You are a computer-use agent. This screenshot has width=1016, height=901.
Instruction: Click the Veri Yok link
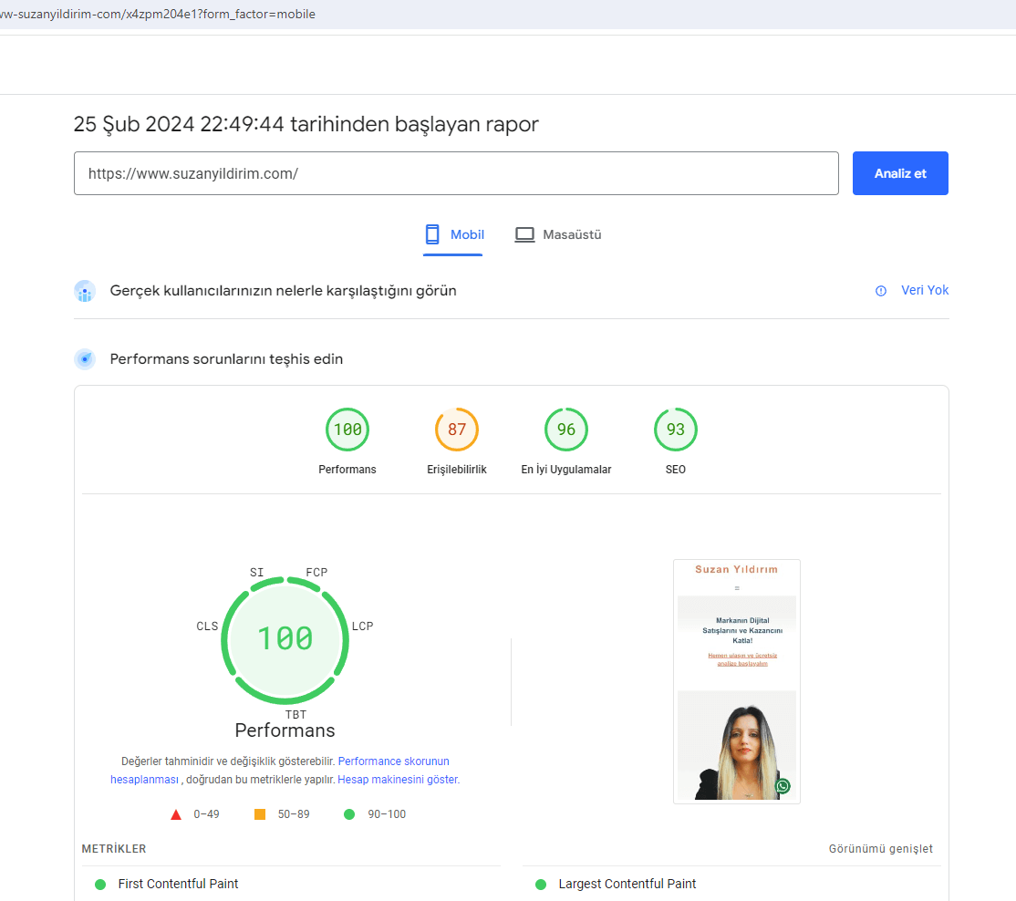[925, 290]
